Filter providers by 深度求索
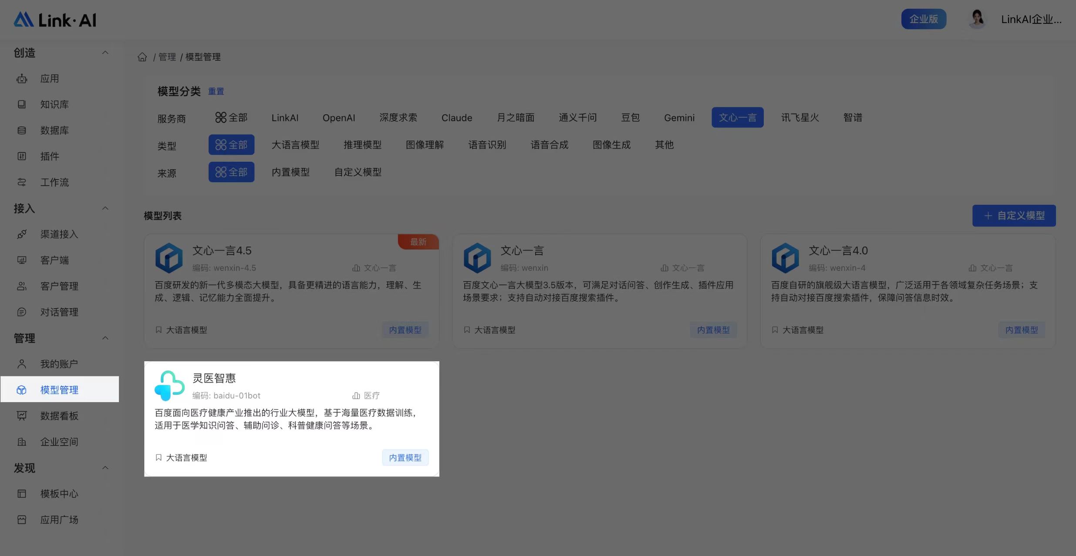 pos(398,117)
